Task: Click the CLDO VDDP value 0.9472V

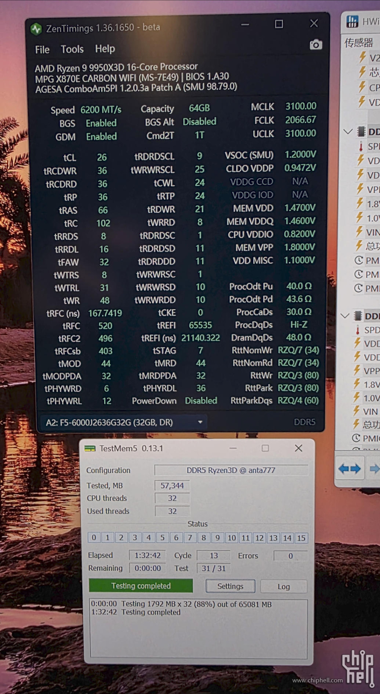Action: point(300,168)
